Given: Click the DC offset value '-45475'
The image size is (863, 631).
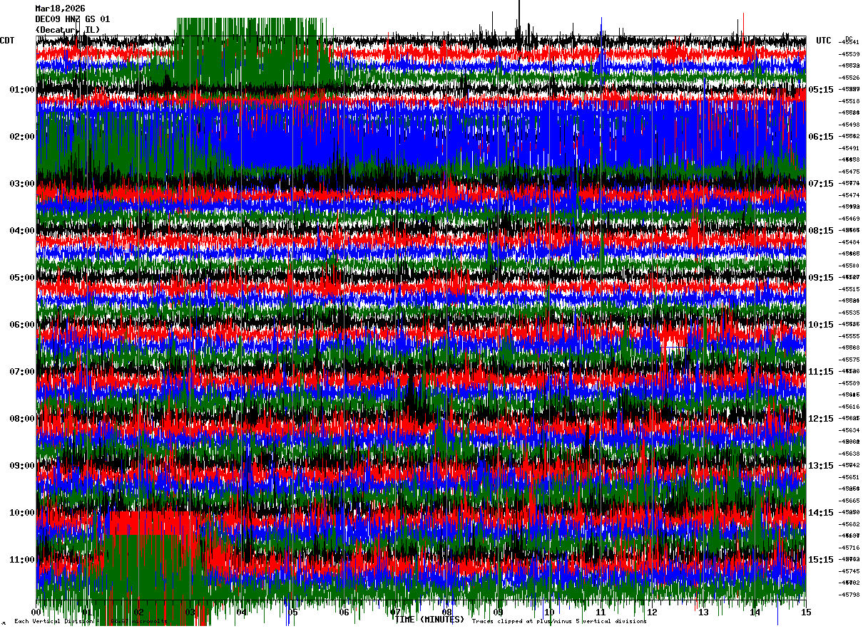Looking at the screenshot, I should click(x=849, y=172).
